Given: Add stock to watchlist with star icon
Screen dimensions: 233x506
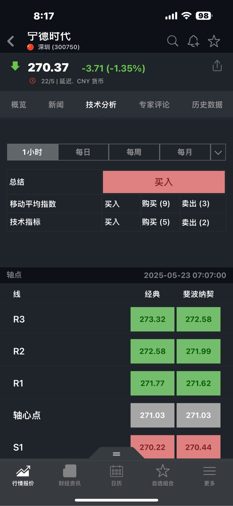Looking at the screenshot, I should (214, 41).
